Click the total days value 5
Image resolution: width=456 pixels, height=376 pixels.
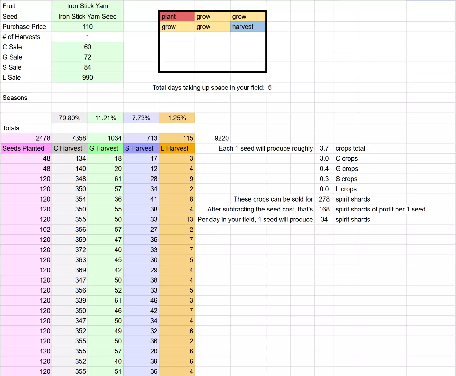(270, 88)
